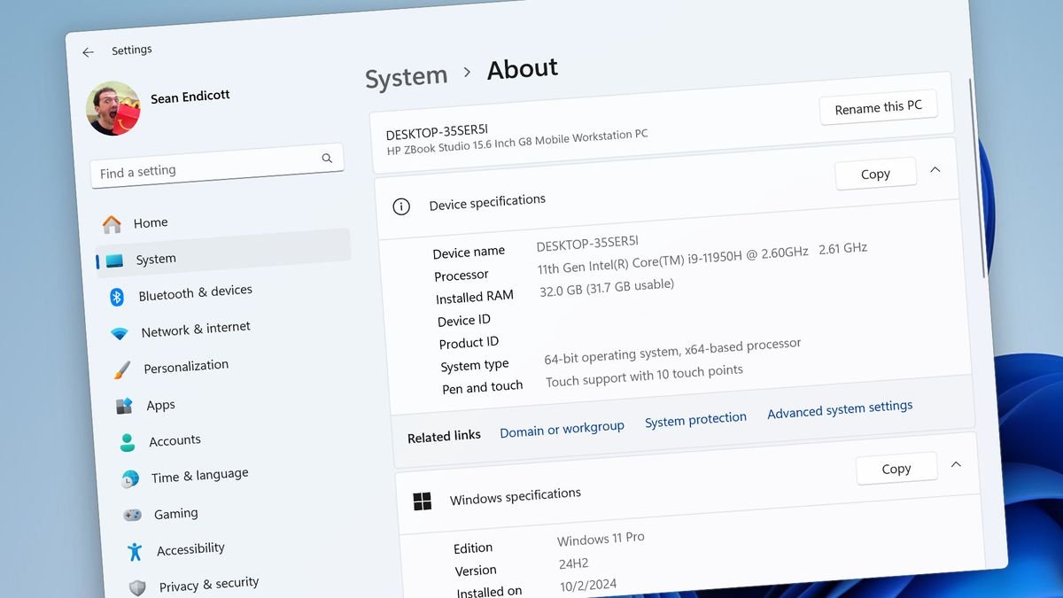Collapse the Windows specifications section
Viewport: 1063px width, 598px height.
[956, 464]
